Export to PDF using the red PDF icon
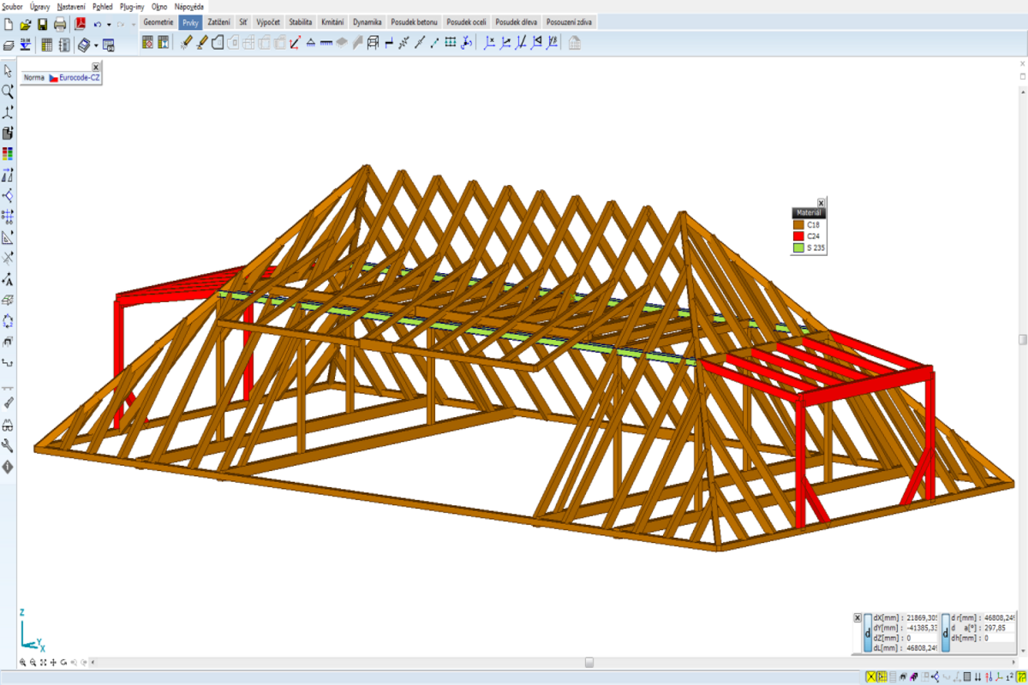This screenshot has width=1028, height=685. pos(80,24)
